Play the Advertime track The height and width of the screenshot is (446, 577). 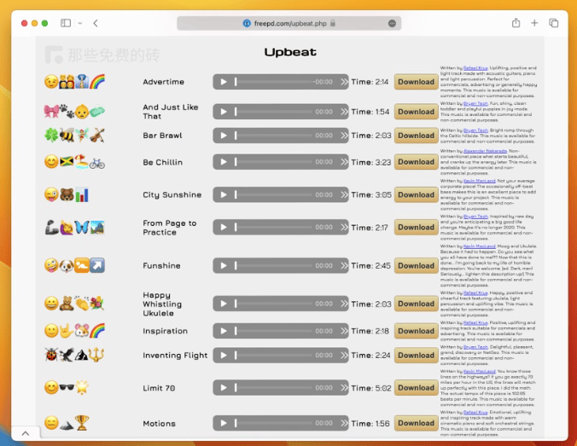click(224, 82)
